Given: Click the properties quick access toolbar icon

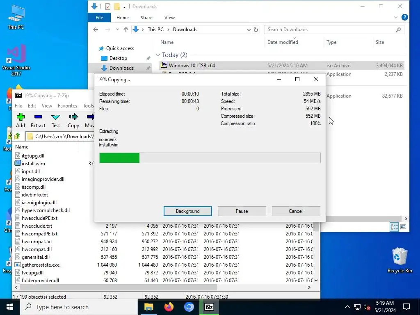Looking at the screenshot, I should tap(108, 7).
